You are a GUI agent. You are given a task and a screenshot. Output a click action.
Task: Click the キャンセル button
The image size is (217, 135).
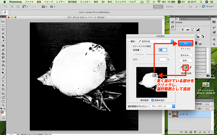click(185, 49)
